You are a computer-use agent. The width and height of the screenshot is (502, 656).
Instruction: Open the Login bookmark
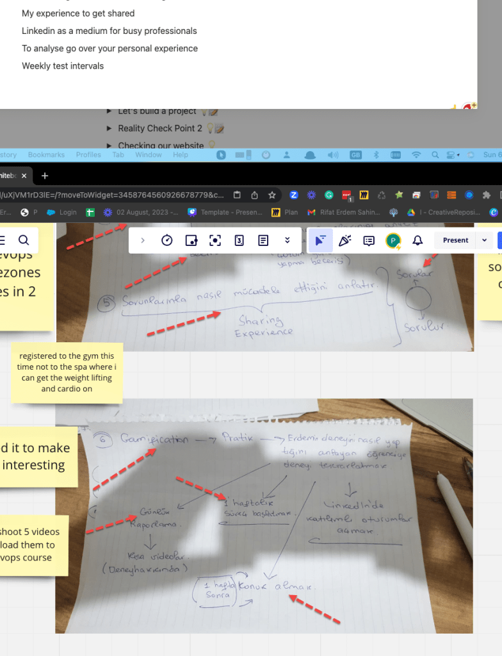click(x=62, y=213)
